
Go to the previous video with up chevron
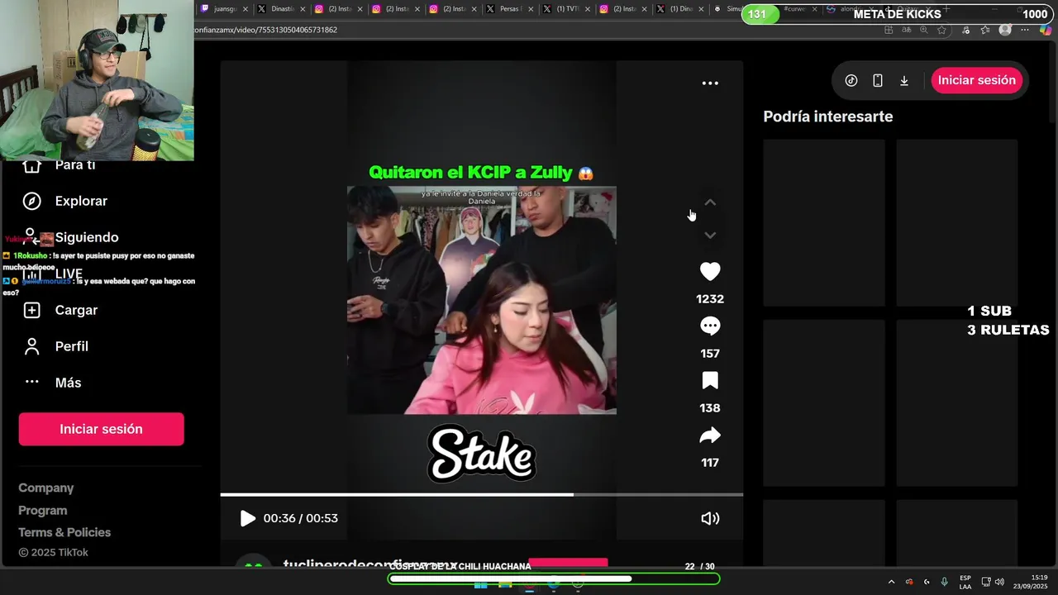[x=710, y=202]
